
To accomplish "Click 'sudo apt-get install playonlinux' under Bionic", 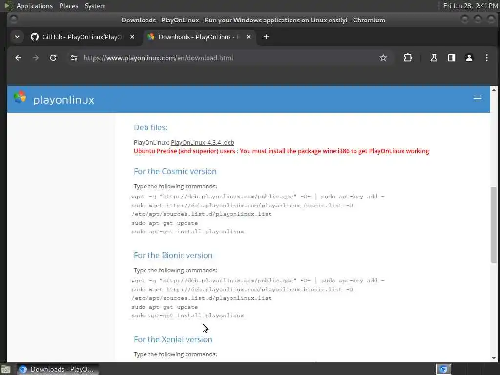I will point(187,316).
